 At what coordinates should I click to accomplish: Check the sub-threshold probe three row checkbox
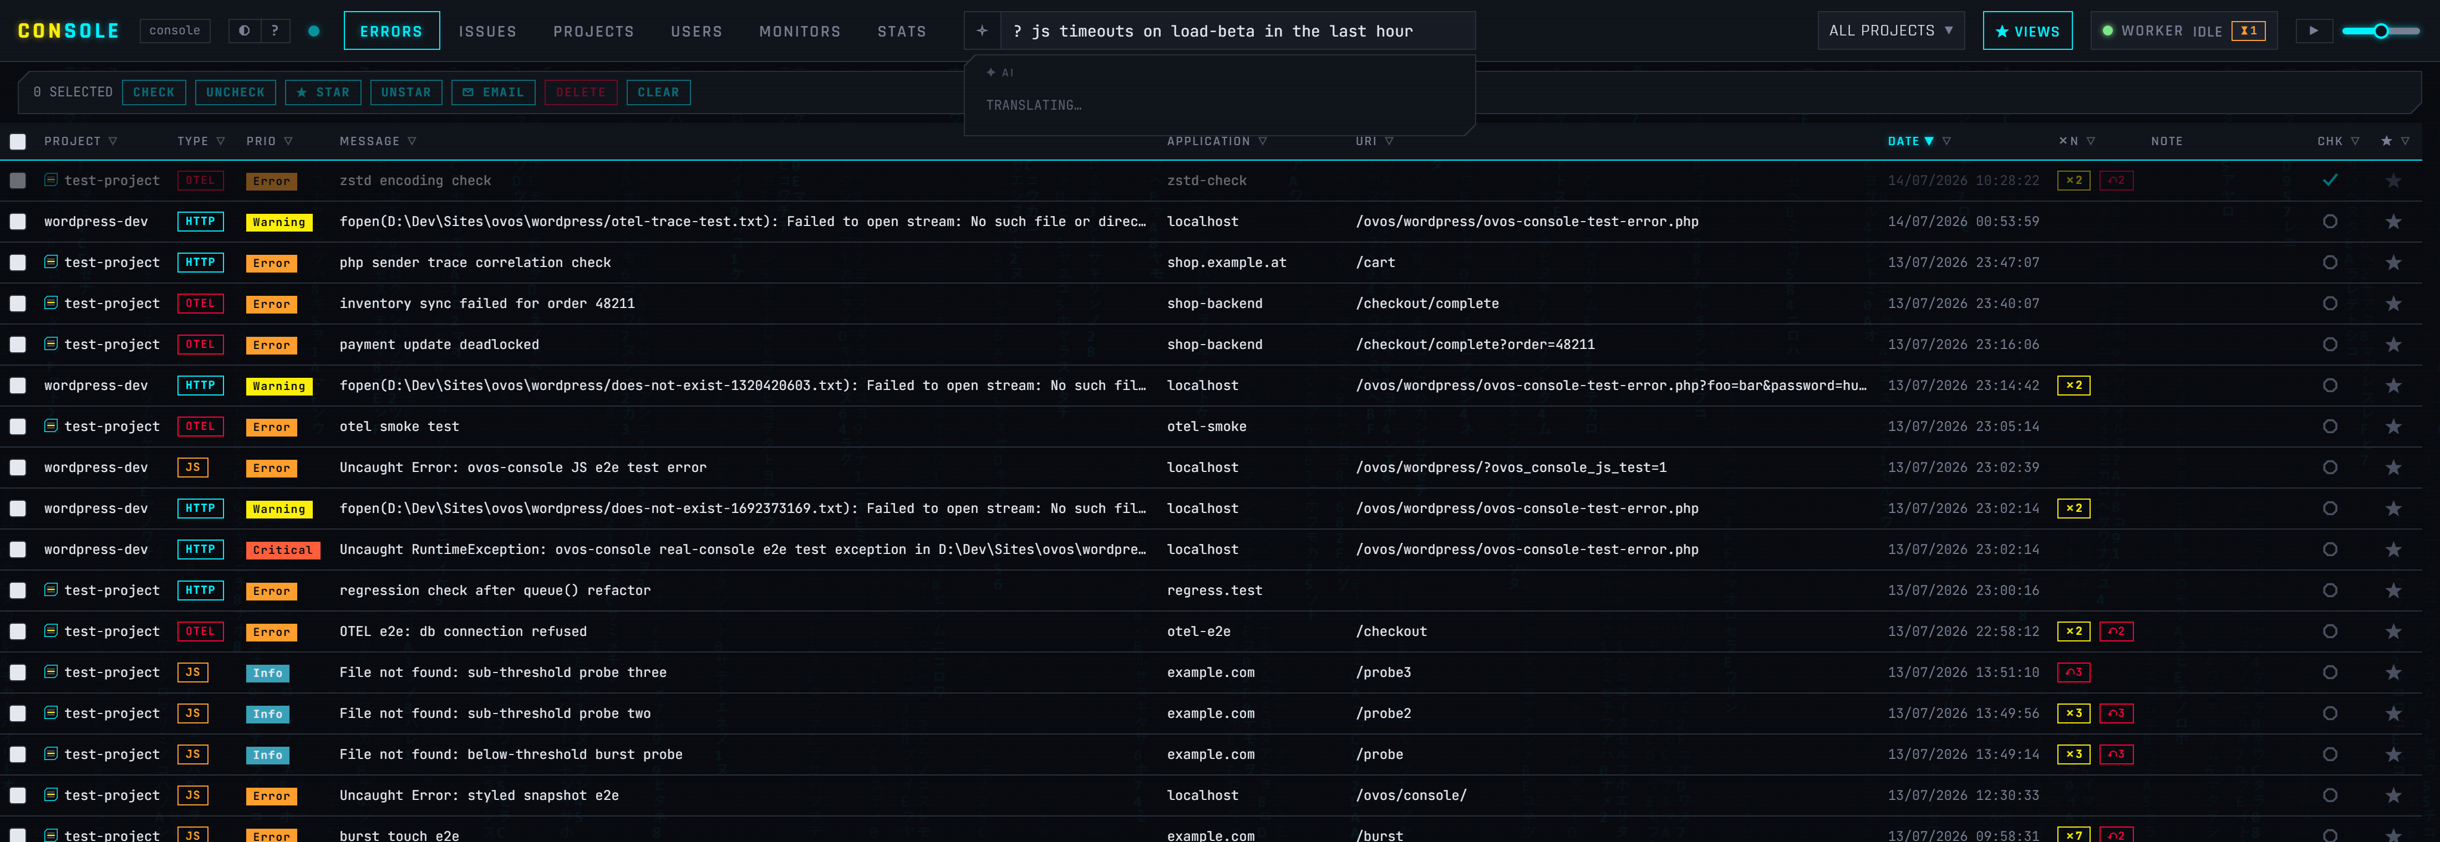pyautogui.click(x=18, y=672)
